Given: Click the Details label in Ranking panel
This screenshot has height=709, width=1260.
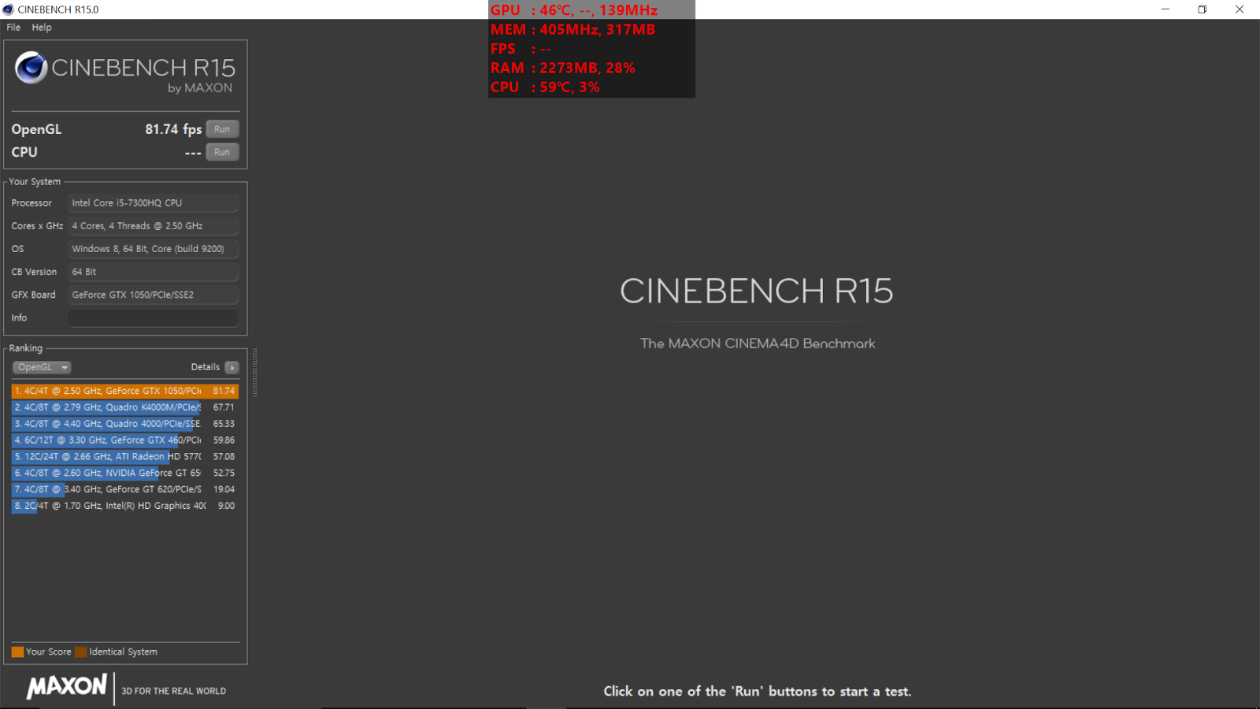Looking at the screenshot, I should click(206, 367).
